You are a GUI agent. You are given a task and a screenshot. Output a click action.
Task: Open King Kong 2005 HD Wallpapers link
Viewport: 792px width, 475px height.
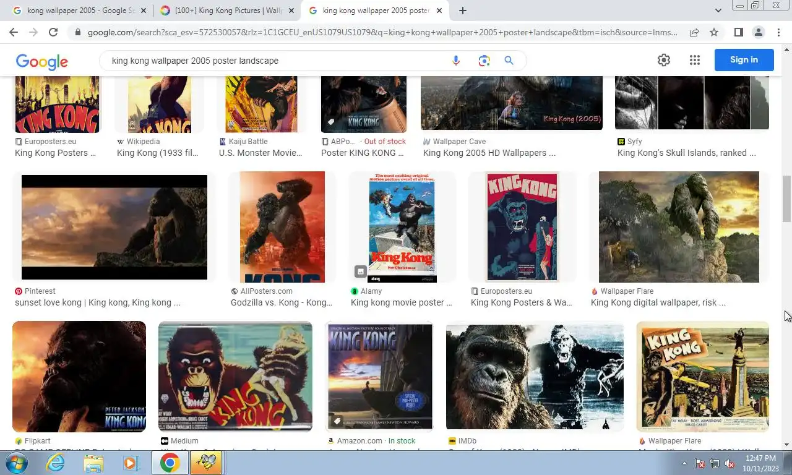click(x=489, y=153)
